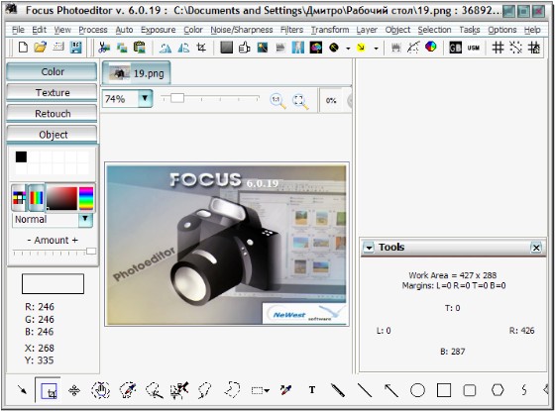Click the color palette grid mode icon
555x411 pixels.
pos(19,198)
